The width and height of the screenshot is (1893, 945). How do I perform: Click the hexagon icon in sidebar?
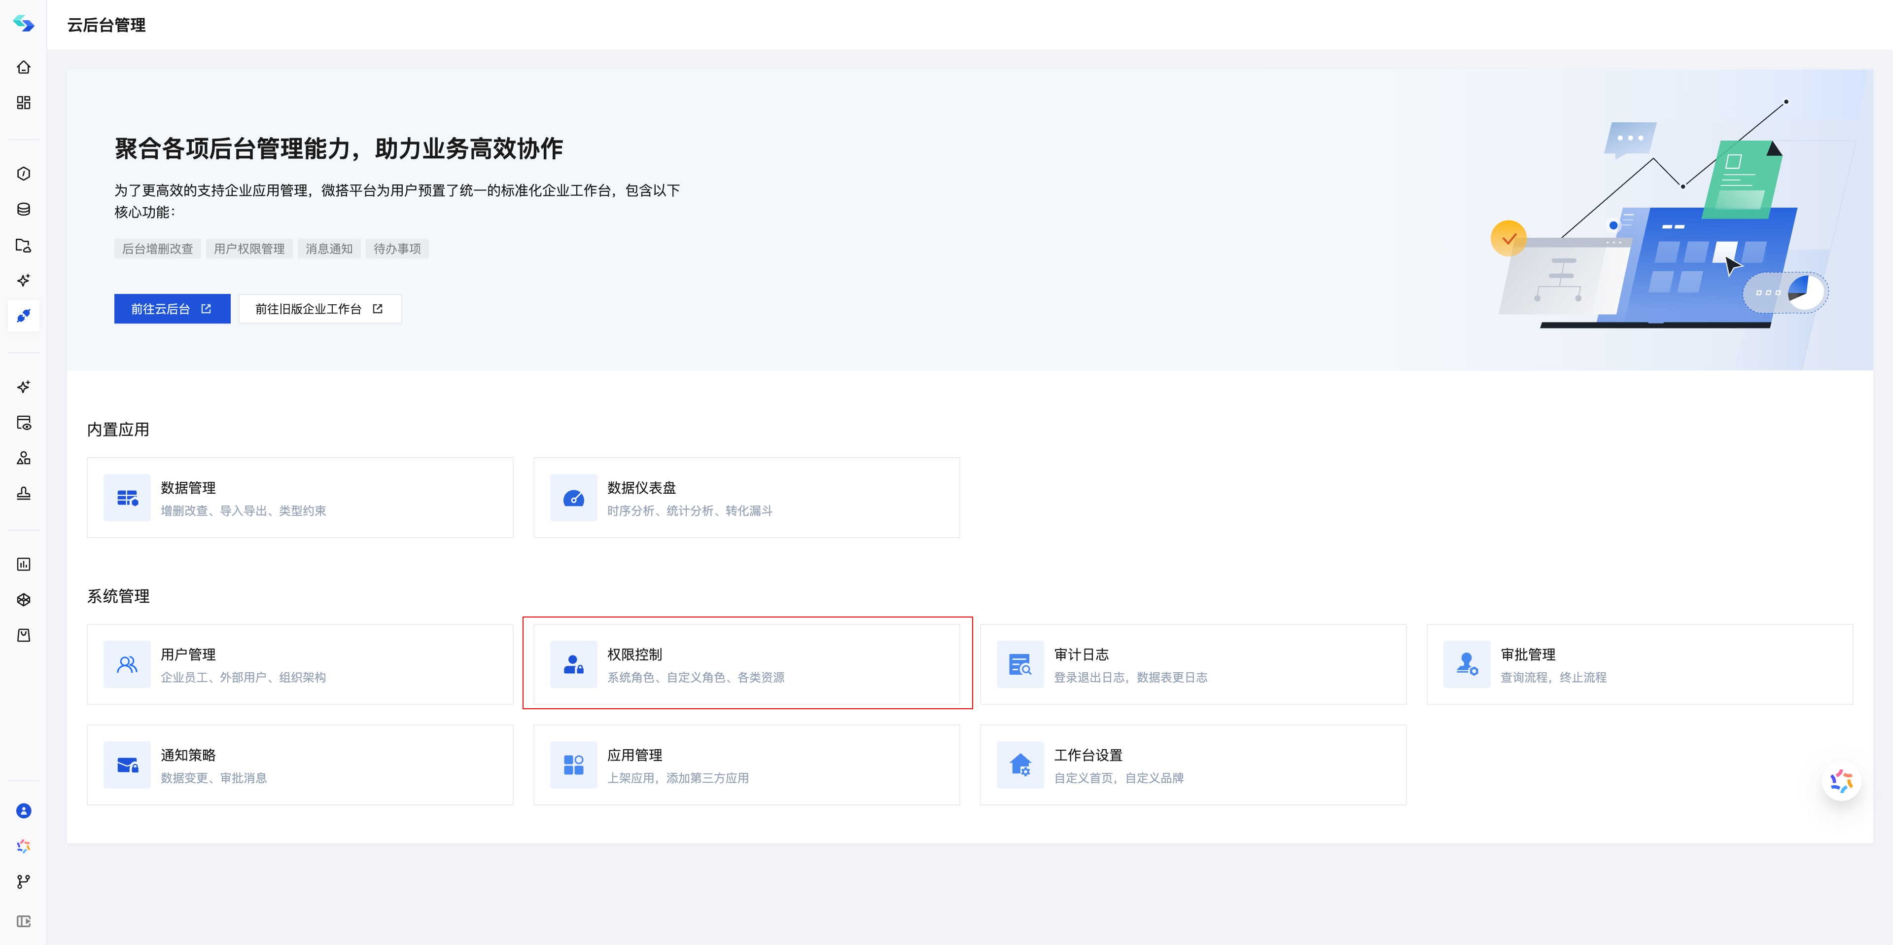click(24, 174)
